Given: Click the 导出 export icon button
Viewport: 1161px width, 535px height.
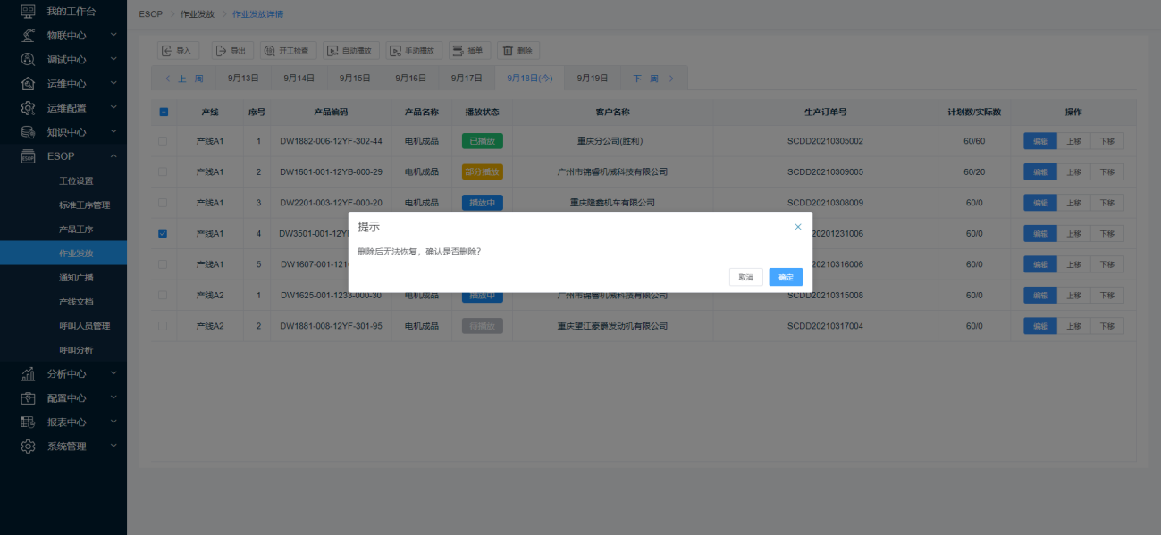Looking at the screenshot, I should click(x=231, y=51).
